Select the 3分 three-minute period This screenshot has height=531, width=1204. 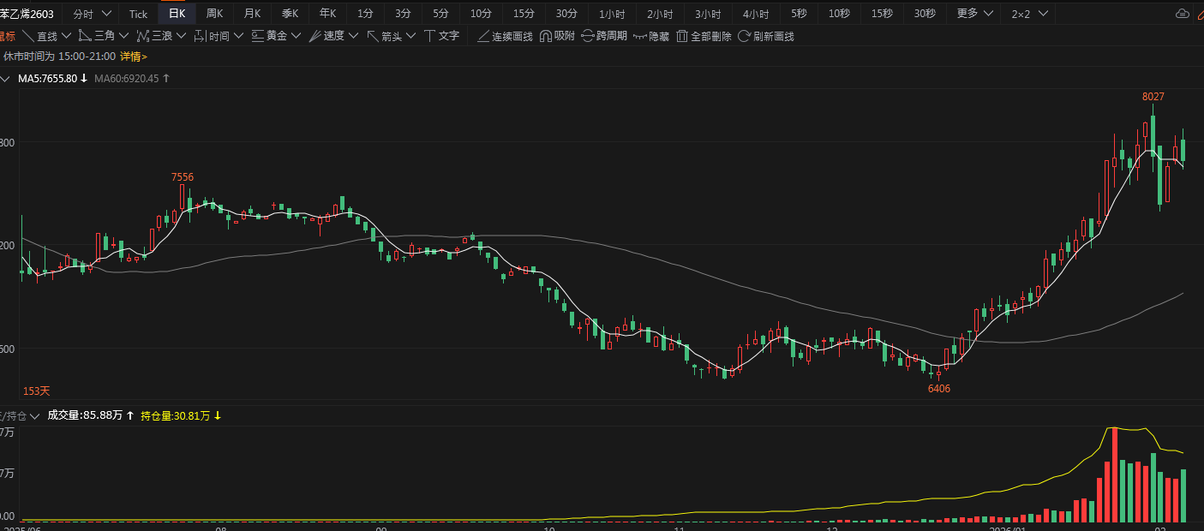coord(404,14)
